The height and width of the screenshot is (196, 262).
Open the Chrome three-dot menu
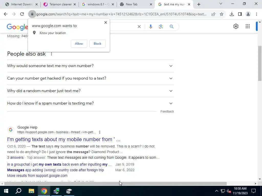point(256,14)
